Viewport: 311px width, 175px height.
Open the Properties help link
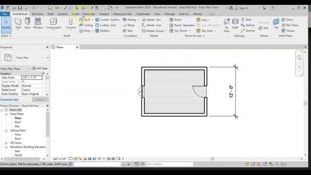pos(9,99)
